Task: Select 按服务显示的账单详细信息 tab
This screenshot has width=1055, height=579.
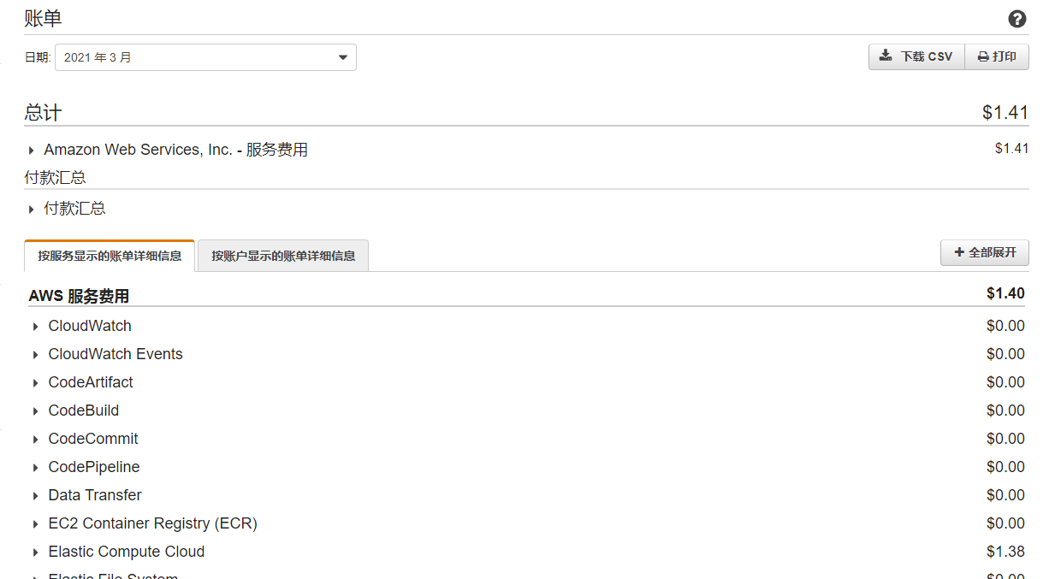Action: [110, 256]
